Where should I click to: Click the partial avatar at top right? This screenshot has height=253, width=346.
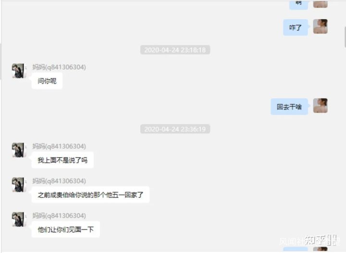click(x=320, y=4)
